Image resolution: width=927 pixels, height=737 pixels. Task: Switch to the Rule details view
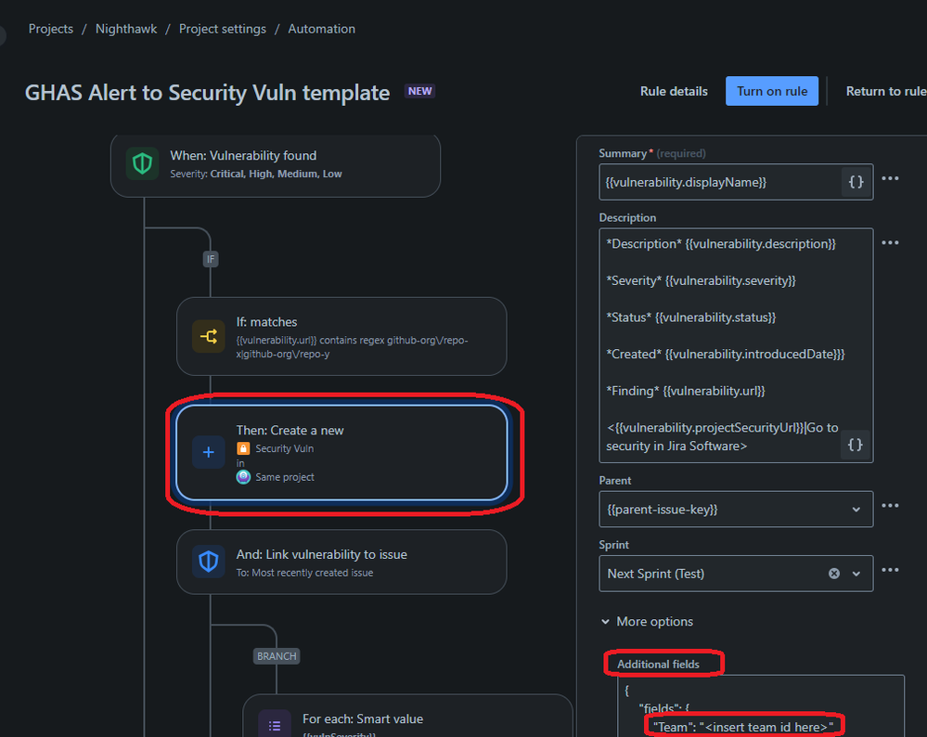click(673, 90)
